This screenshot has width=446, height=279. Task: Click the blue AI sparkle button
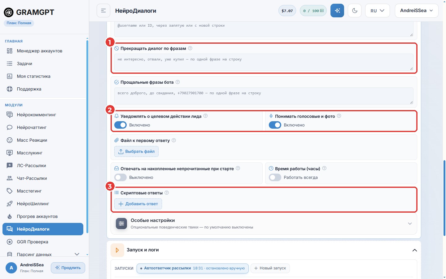(x=337, y=11)
